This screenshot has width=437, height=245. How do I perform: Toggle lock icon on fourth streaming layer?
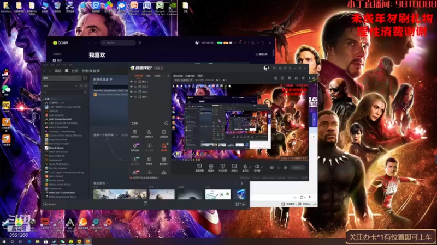tap(135, 97)
